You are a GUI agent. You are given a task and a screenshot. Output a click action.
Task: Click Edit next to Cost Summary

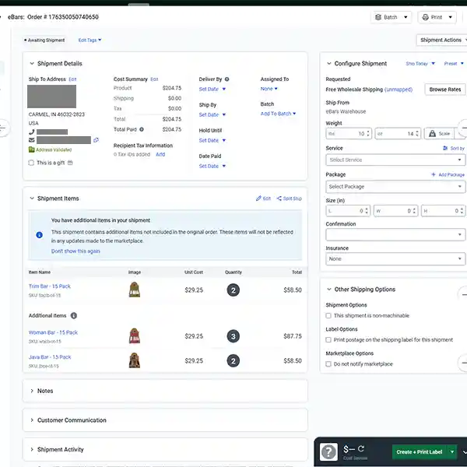pos(154,79)
